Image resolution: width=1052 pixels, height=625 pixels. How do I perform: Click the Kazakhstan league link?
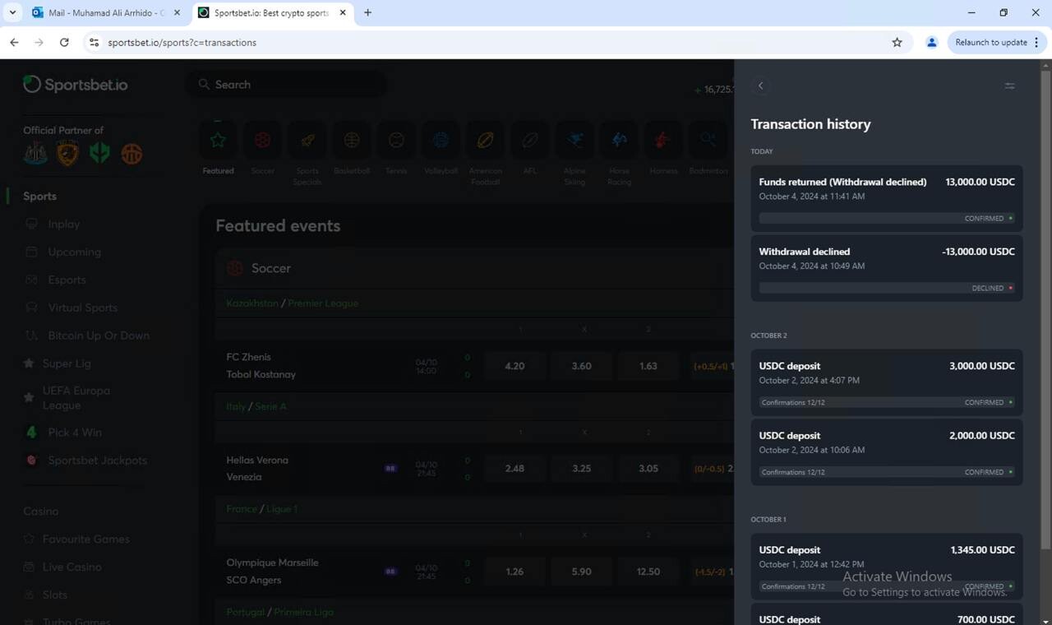point(252,303)
